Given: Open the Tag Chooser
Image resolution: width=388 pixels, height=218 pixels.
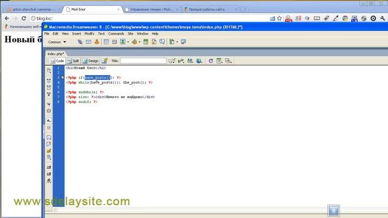Looking at the screenshot, I should click(183, 42).
